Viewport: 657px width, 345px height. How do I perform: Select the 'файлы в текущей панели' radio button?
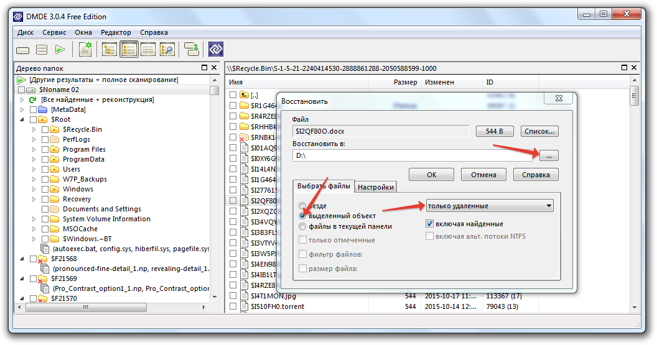point(303,226)
